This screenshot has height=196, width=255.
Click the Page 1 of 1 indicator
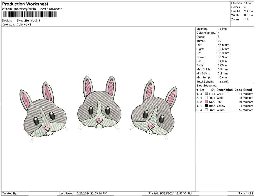tap(246, 193)
